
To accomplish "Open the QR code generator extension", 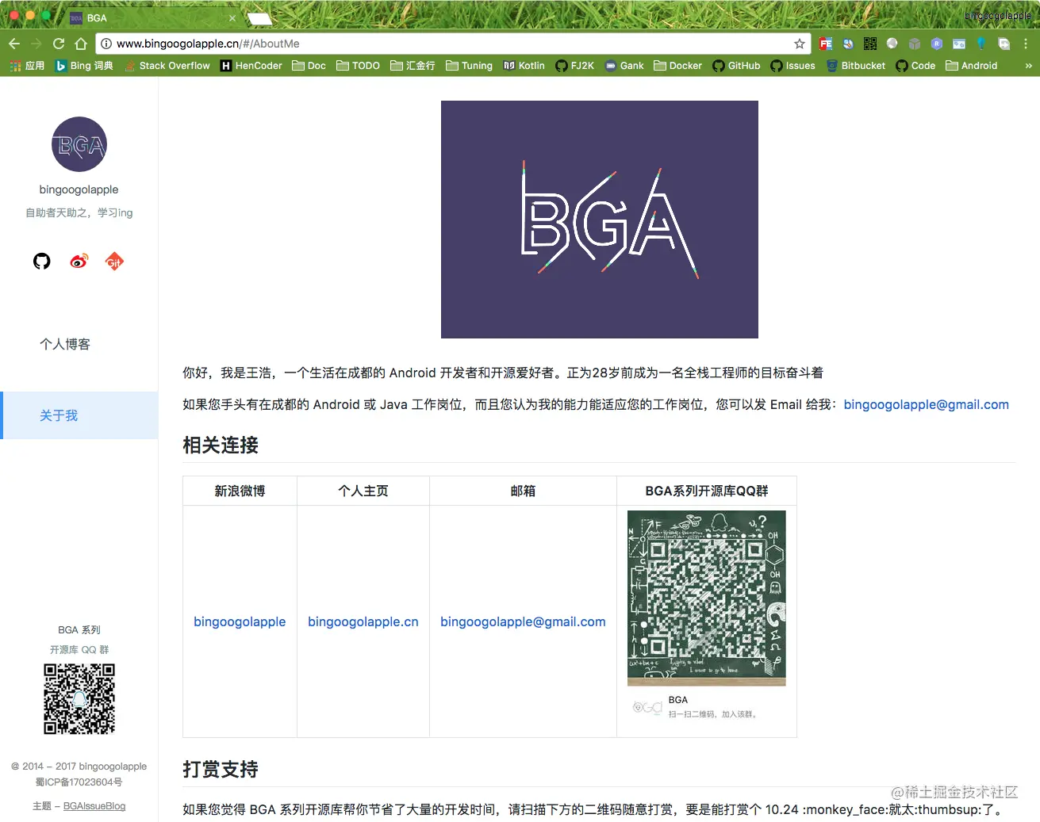I will pyautogui.click(x=869, y=44).
